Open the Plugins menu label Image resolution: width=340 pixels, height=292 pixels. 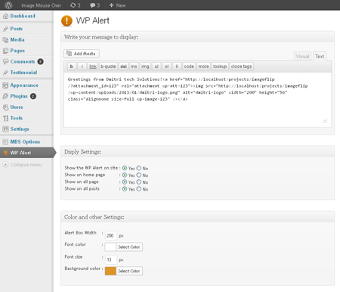[x=19, y=96]
